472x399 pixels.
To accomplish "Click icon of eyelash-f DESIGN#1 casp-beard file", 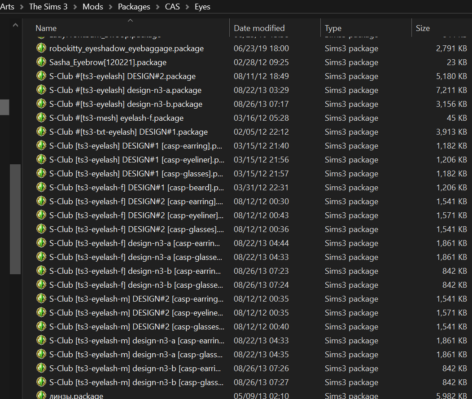I will click(x=41, y=187).
